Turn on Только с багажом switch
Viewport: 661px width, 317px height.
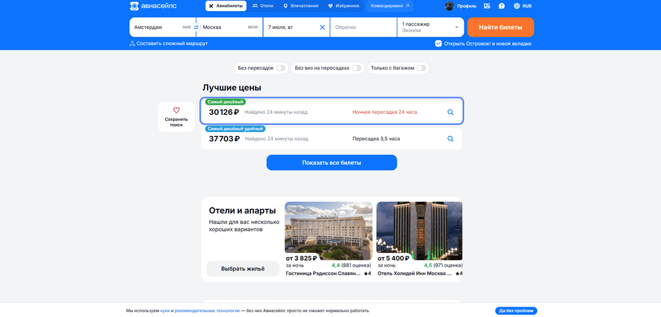click(421, 68)
